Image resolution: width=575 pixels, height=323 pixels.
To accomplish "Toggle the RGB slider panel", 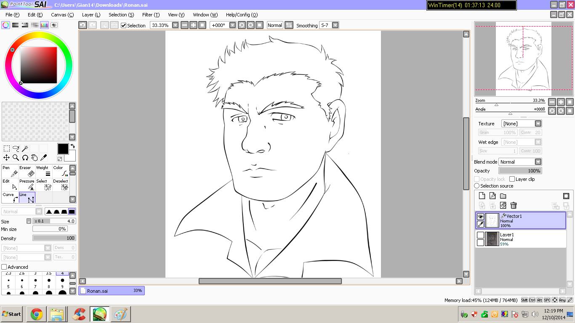I will [x=16, y=25].
